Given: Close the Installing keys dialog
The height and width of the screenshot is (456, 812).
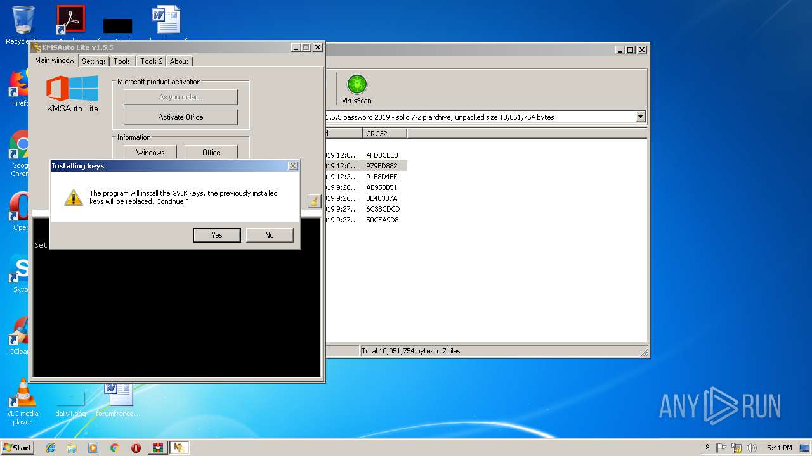Looking at the screenshot, I should point(292,166).
